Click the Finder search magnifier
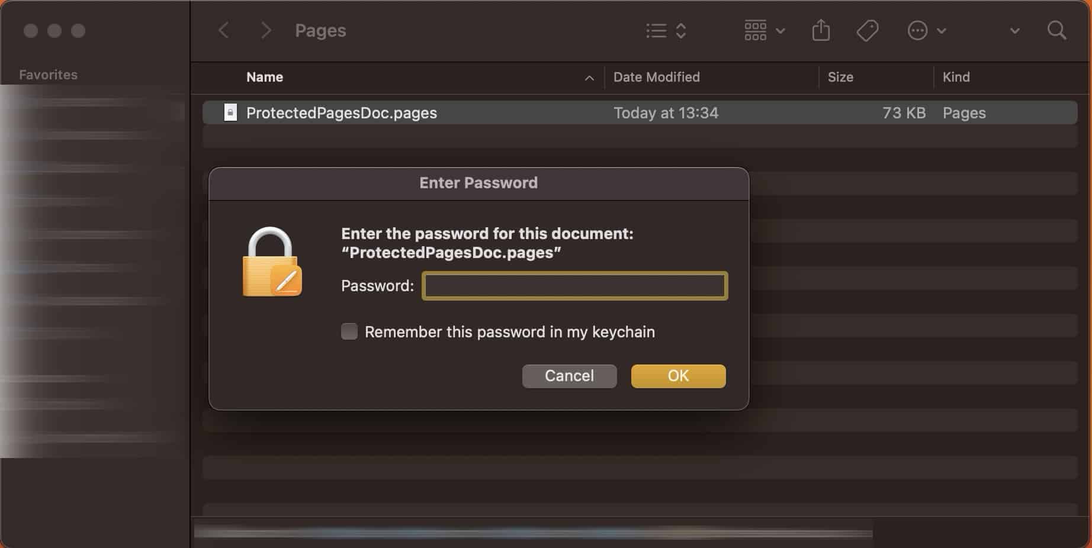 (1056, 30)
